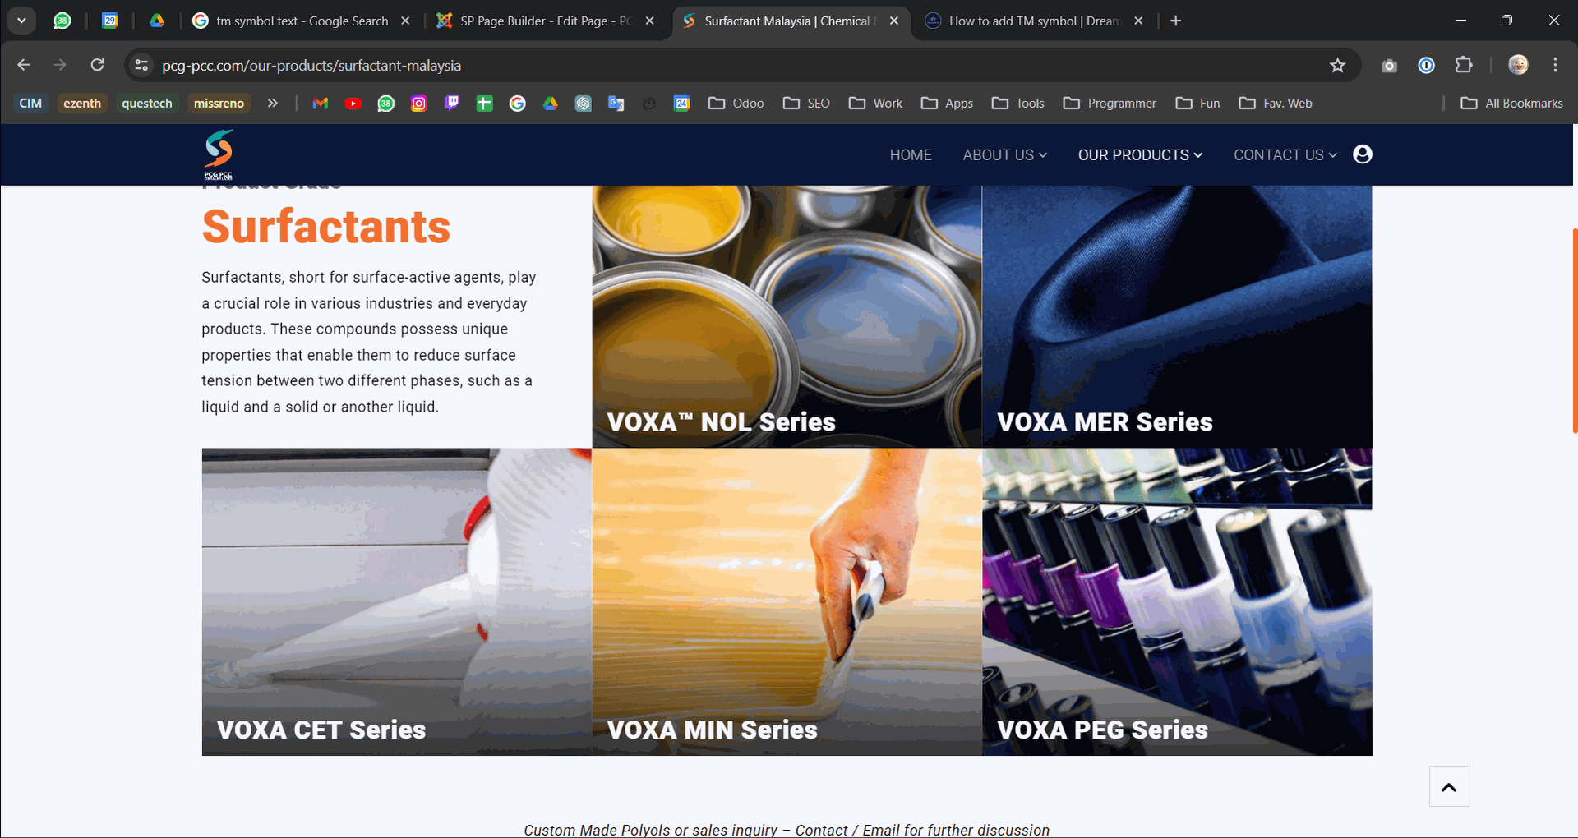This screenshot has height=838, width=1578.
Task: Open the missreno bookmark
Action: point(219,103)
